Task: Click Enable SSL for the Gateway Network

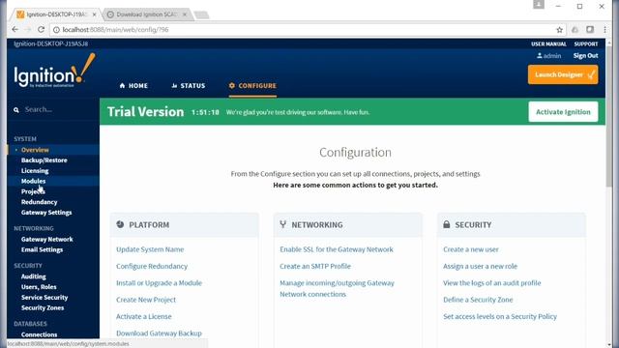Action: click(x=337, y=249)
